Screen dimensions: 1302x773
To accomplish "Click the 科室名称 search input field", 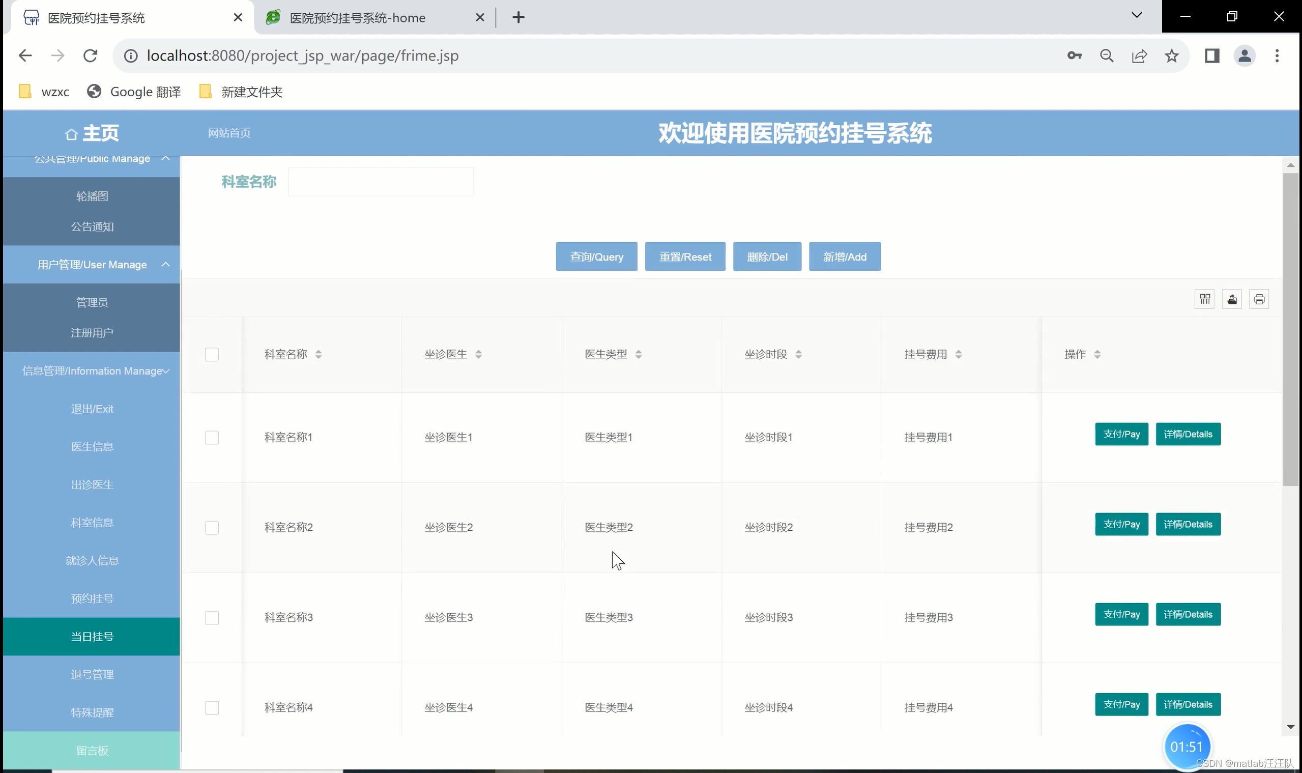I will click(381, 182).
